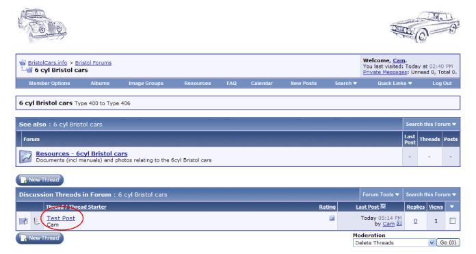Click the upper New Thread button
The height and width of the screenshot is (254, 476).
40,180
